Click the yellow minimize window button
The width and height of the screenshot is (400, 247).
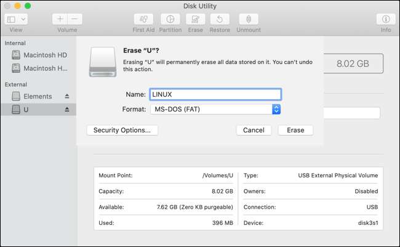[x=17, y=6]
